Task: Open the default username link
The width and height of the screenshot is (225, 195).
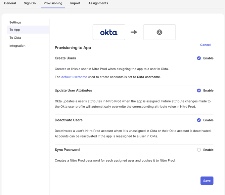Action: coord(74,77)
